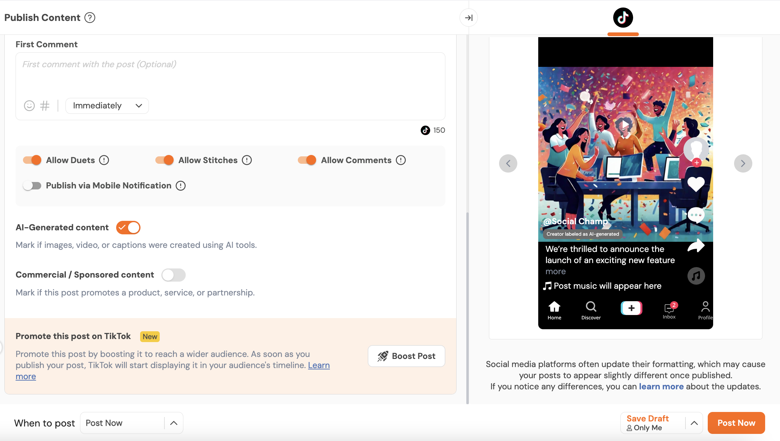Click the Allow Stitches info icon

(247, 160)
